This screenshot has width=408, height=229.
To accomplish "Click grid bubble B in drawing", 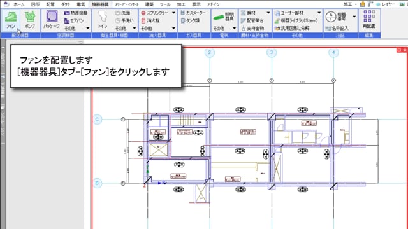I will coord(97,183).
